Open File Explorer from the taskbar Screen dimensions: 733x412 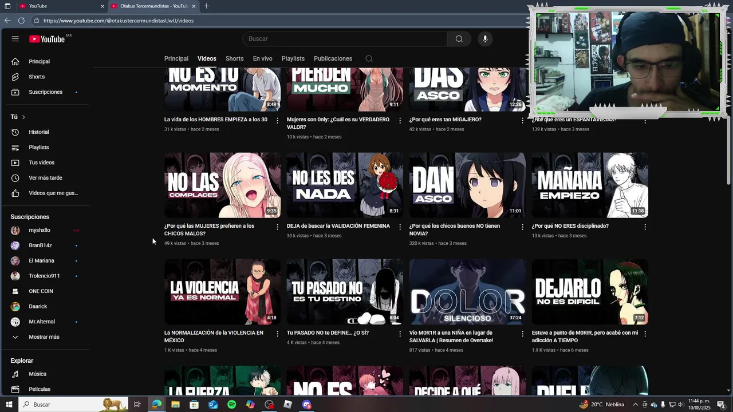(175, 405)
